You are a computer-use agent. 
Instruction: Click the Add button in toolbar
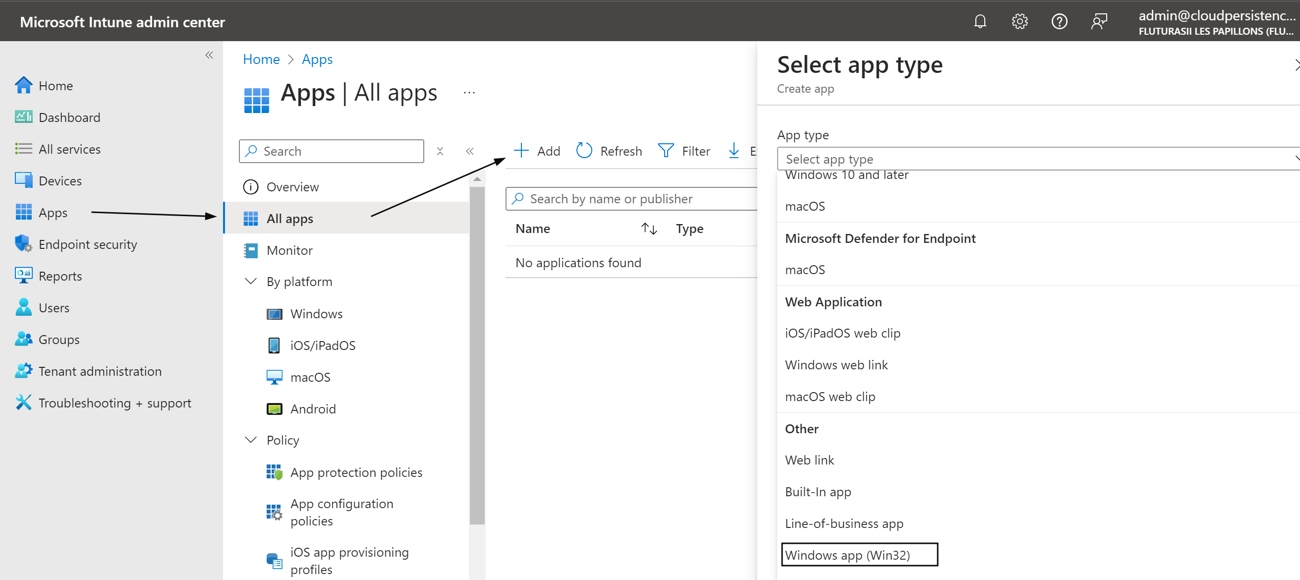pyautogui.click(x=536, y=151)
